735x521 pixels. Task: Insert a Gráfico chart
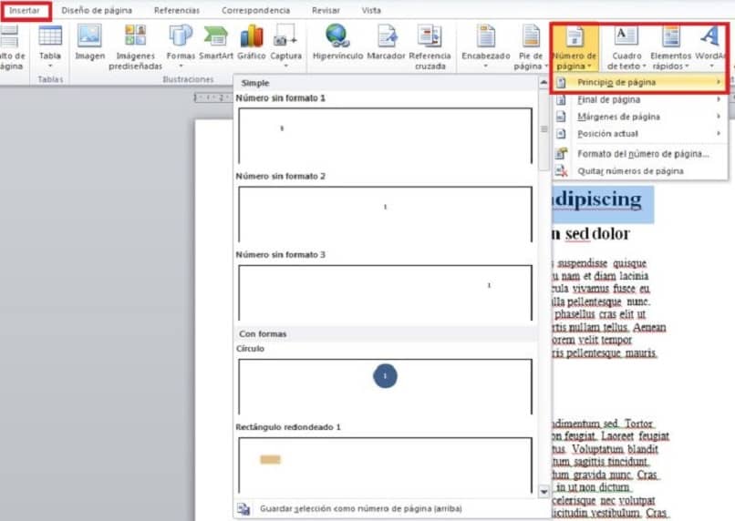pos(252,42)
